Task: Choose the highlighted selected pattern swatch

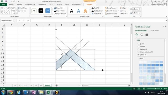Action: click(x=149, y=77)
